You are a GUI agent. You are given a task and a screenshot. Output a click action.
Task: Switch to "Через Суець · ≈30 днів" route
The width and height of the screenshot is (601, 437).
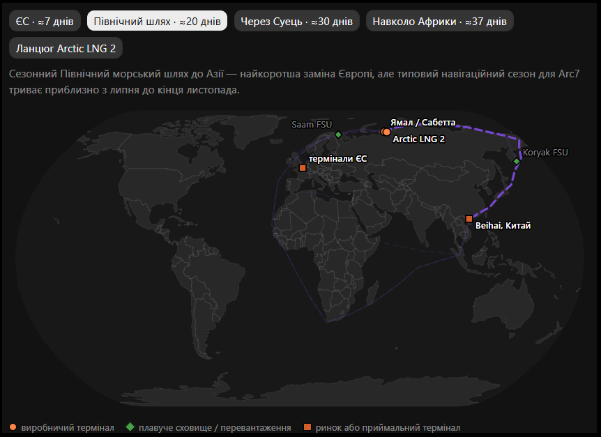point(297,21)
